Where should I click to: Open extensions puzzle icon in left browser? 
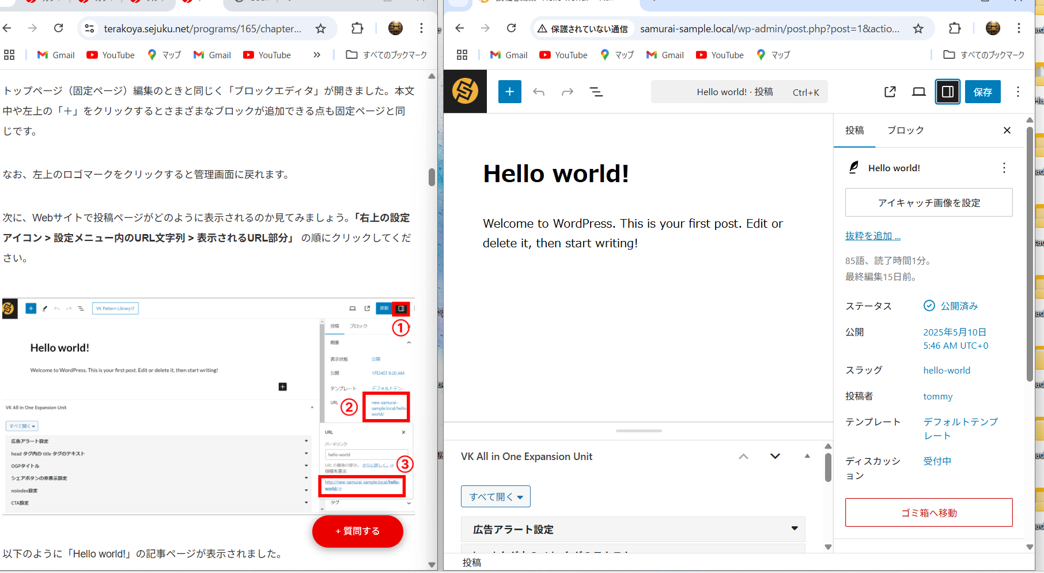pos(357,28)
